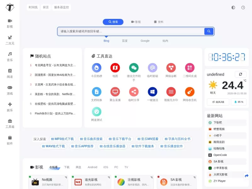Switch to the PC tab
252x189 pixels.
pyautogui.click(x=116, y=167)
